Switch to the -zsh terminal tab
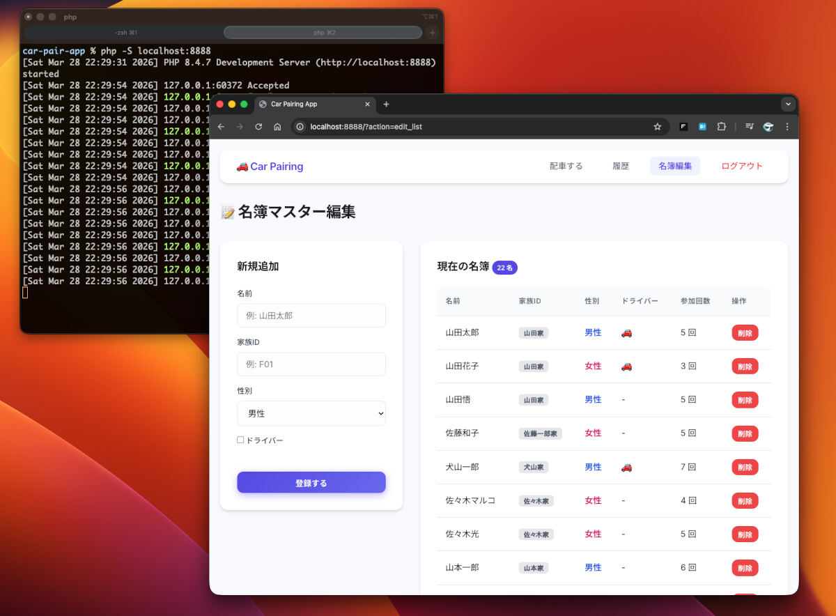 click(125, 33)
